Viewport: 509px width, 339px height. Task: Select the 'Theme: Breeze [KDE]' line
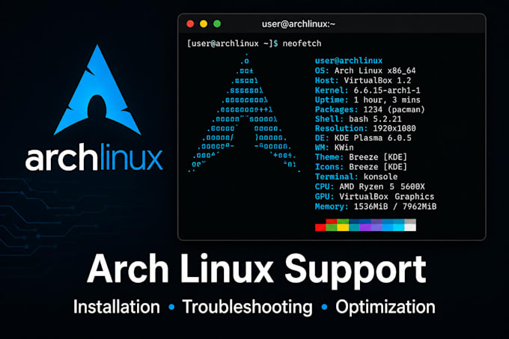click(361, 157)
